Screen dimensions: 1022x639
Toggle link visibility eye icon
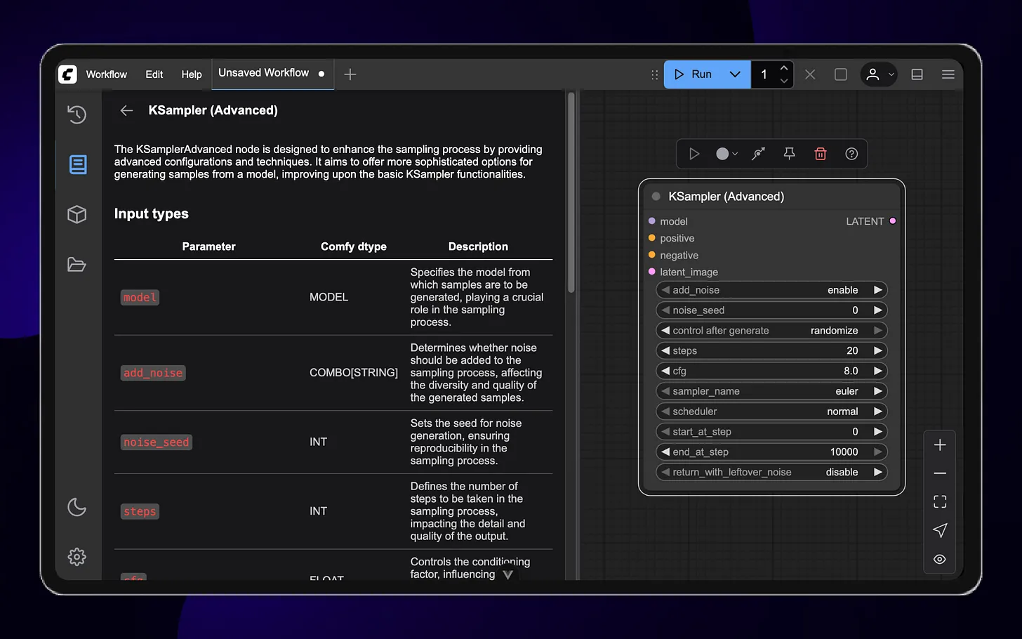[x=940, y=560]
